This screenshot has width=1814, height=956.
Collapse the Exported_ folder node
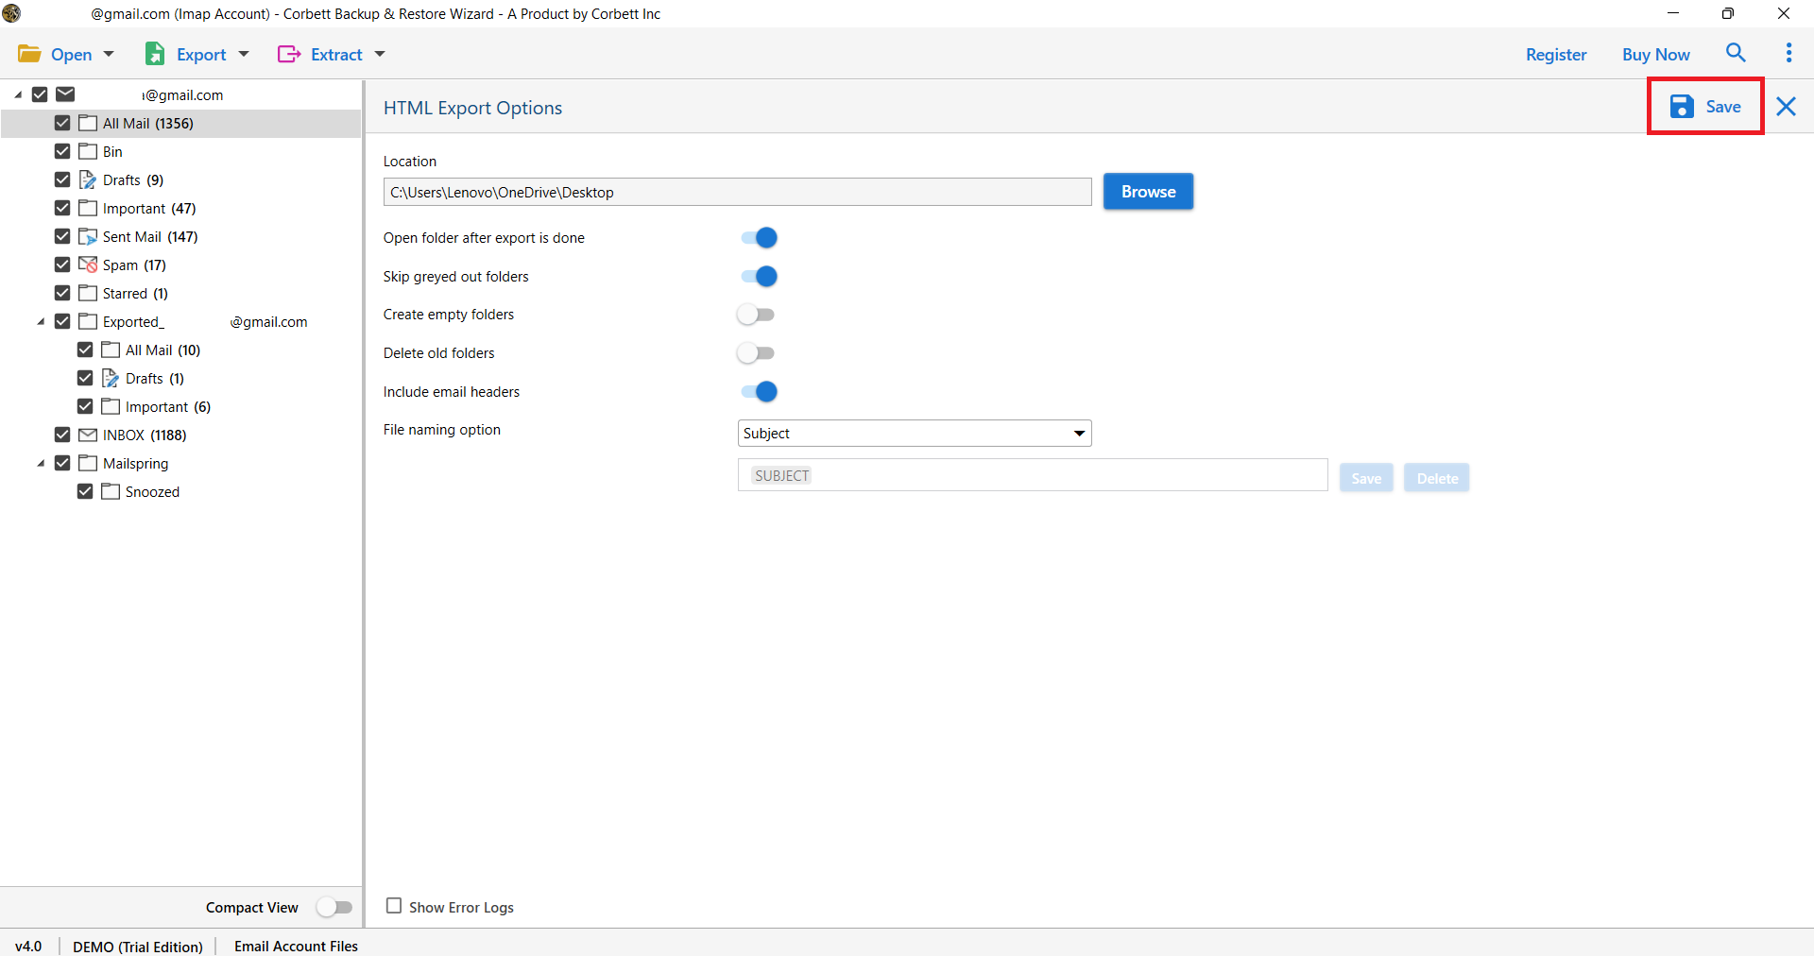tap(41, 321)
